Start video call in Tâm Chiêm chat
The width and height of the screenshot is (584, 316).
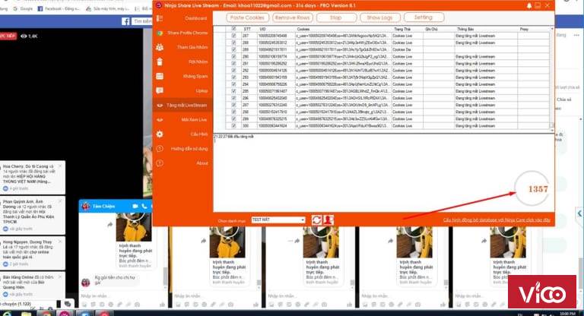pos(135,206)
